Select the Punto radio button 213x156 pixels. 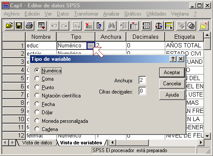(x=37, y=87)
